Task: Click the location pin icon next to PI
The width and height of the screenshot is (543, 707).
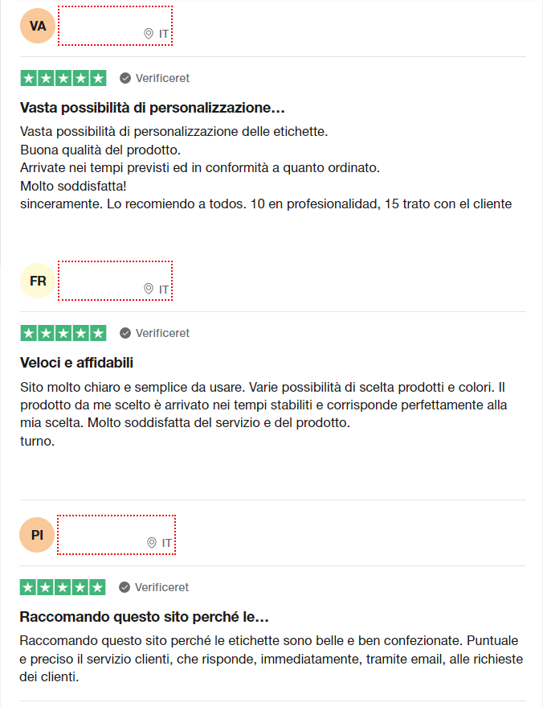Action: pos(152,543)
